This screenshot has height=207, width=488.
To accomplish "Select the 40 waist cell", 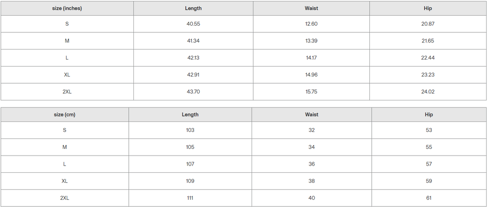I will [312, 198].
